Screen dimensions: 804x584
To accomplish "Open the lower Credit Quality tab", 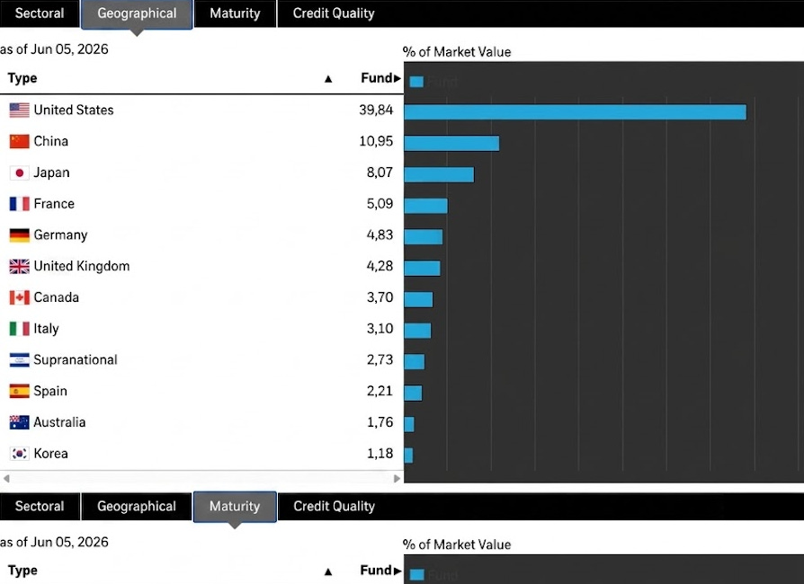I will pos(334,506).
